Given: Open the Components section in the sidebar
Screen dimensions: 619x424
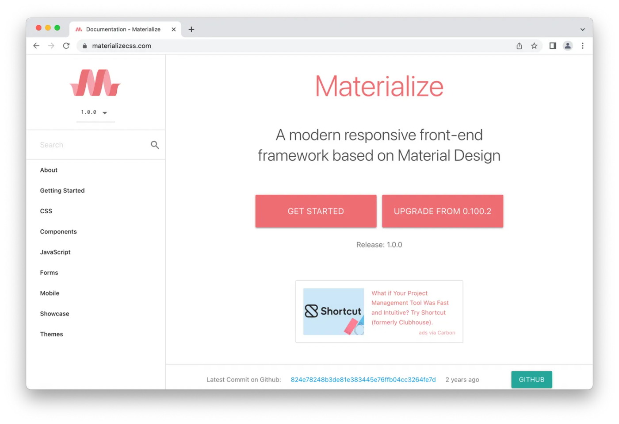Looking at the screenshot, I should coord(58,231).
